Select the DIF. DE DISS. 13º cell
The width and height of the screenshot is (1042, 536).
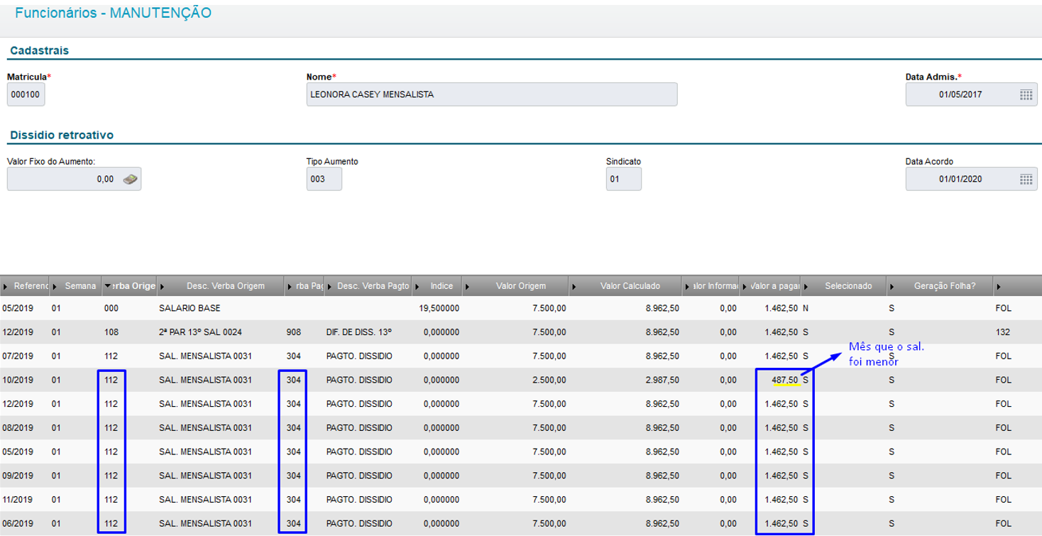coord(359,332)
